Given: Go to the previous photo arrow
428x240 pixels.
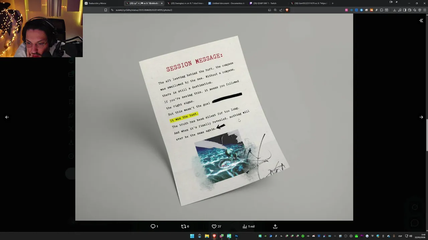Looking at the screenshot, I should tap(7, 117).
